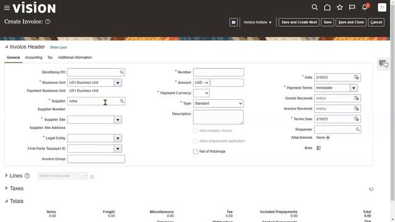This screenshot has height=222, width=395.
Task: Click Save and Close button
Action: pyautogui.click(x=351, y=22)
